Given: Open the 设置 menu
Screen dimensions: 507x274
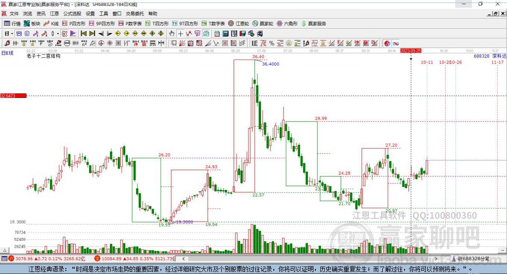Looking at the screenshot, I should click(90, 13).
